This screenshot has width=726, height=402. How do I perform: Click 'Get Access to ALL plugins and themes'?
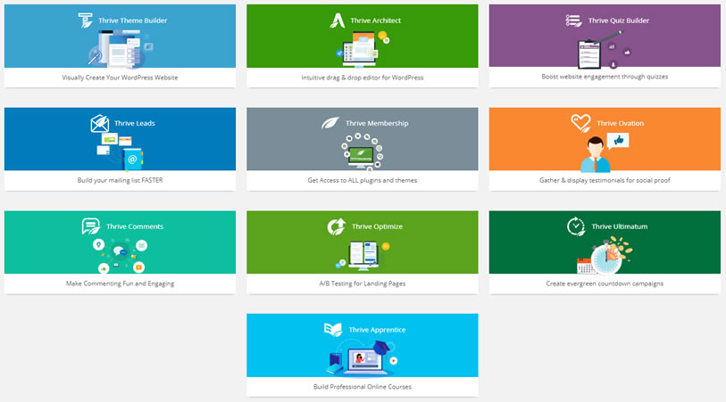[x=362, y=180]
